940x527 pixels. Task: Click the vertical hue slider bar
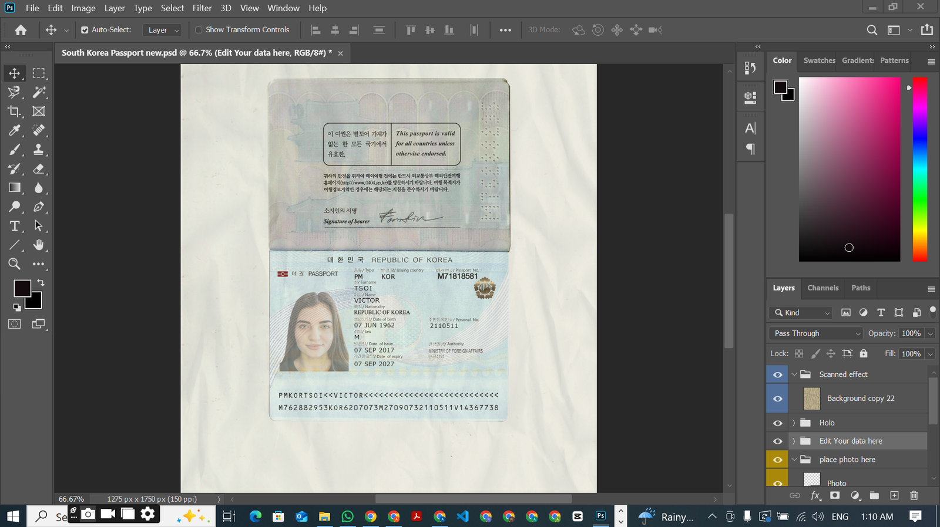pyautogui.click(x=919, y=169)
